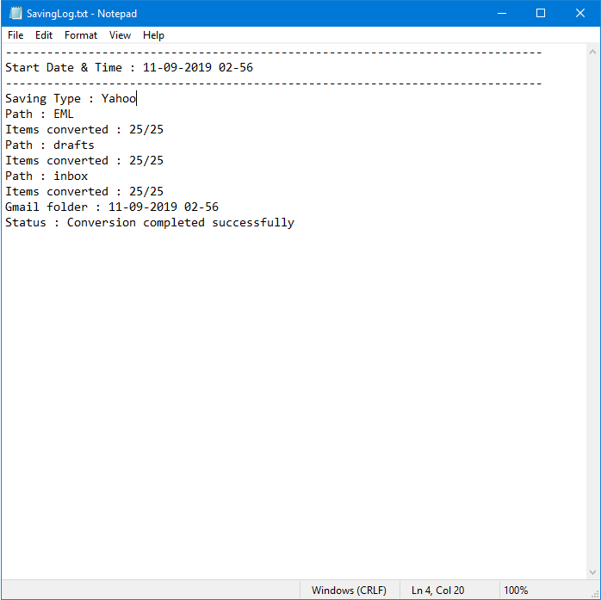
Task: Open the File menu
Action: [x=15, y=35]
